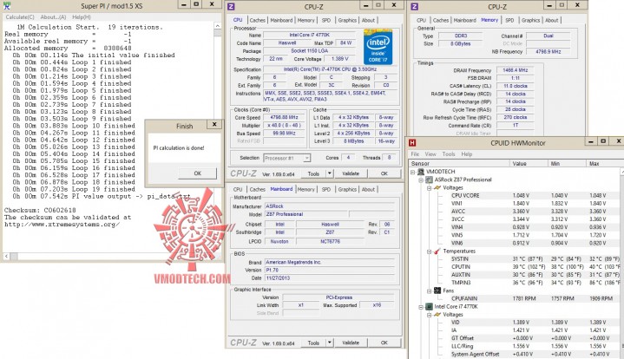The width and height of the screenshot is (624, 359).
Task: Switch to Memory tab in CPU-Z CPU window
Action: [x=305, y=20]
